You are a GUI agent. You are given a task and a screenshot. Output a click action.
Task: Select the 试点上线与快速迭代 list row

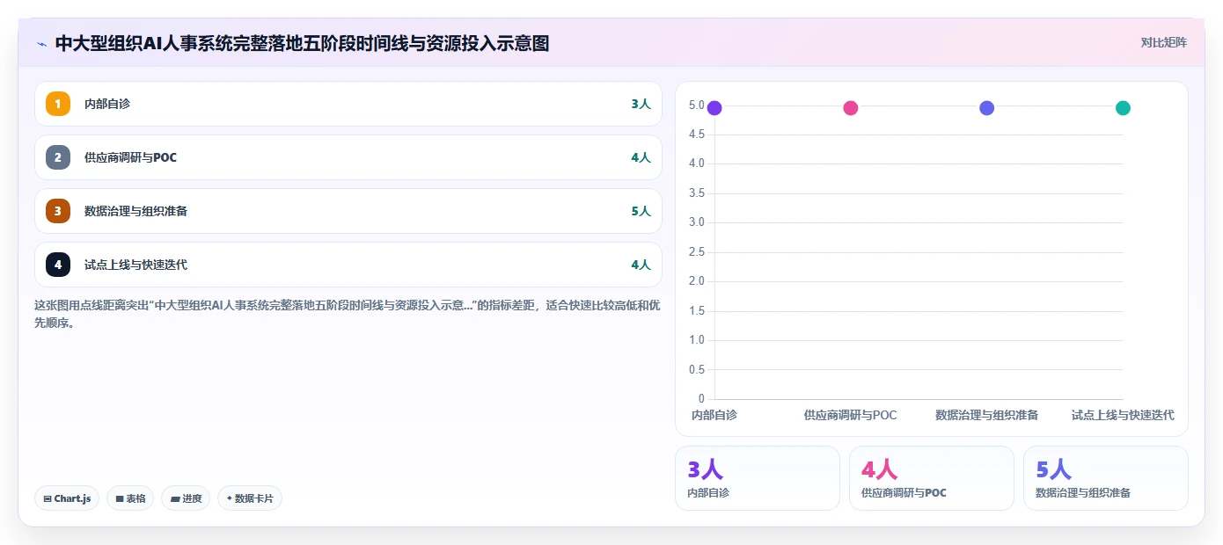[x=348, y=265]
